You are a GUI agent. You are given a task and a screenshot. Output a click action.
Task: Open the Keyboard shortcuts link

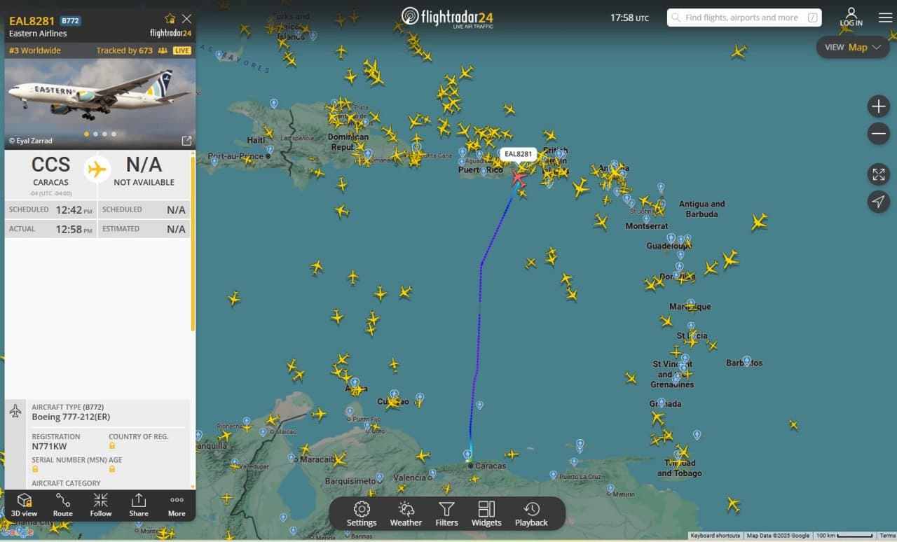pos(716,535)
